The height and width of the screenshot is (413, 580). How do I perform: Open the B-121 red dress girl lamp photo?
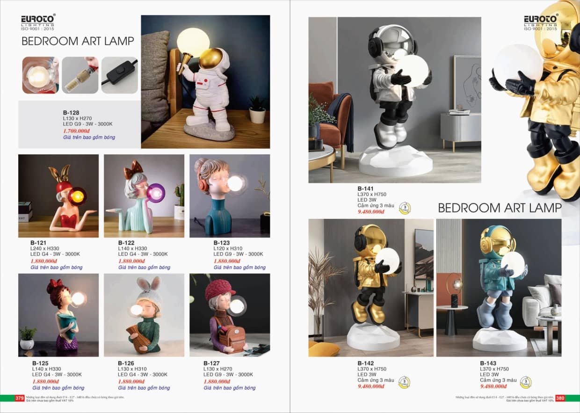point(58,196)
